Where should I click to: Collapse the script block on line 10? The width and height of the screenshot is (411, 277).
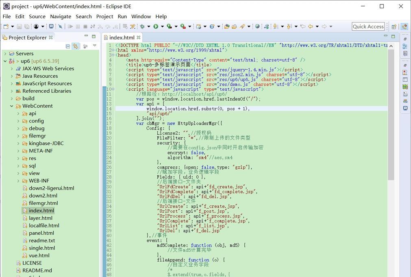pos(113,89)
